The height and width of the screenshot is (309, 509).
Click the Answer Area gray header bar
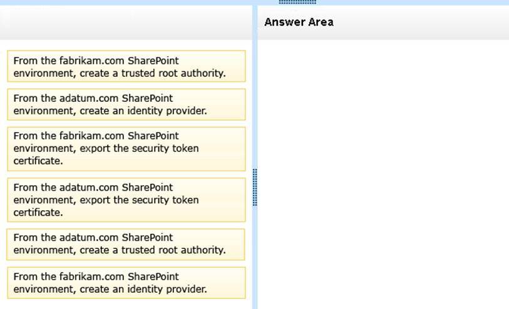click(383, 23)
